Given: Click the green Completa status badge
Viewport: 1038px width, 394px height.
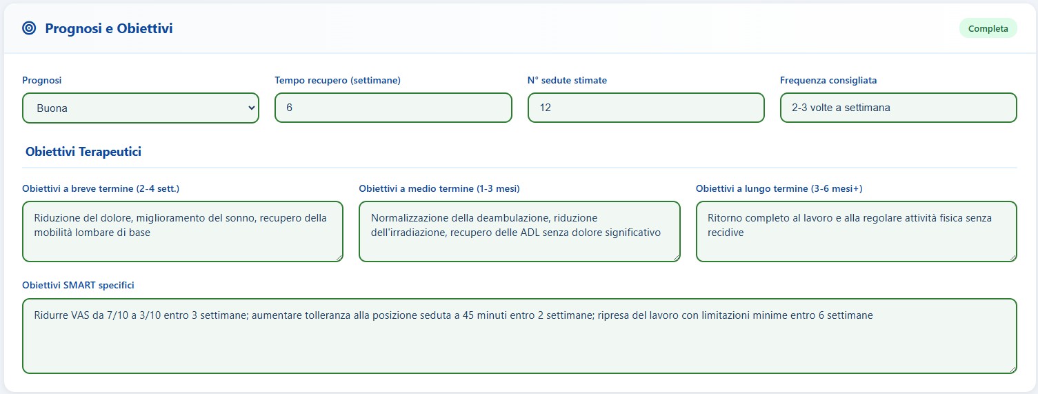Looking at the screenshot, I should point(988,28).
